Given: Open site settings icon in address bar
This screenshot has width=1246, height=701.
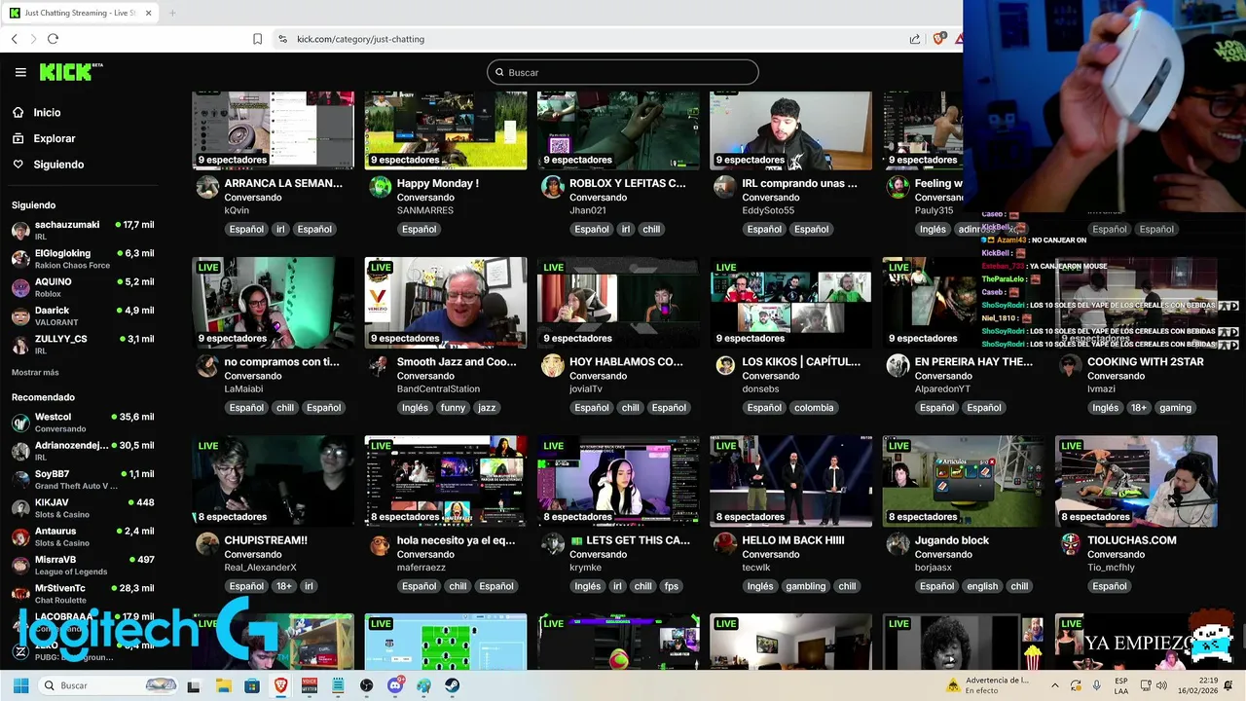Looking at the screenshot, I should tap(282, 39).
